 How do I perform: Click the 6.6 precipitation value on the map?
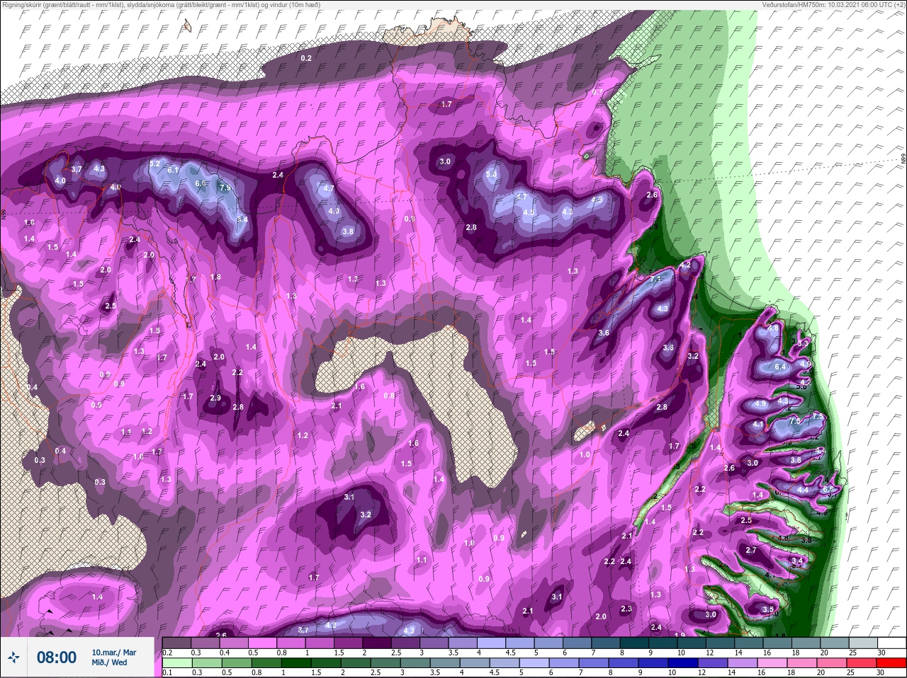[201, 183]
